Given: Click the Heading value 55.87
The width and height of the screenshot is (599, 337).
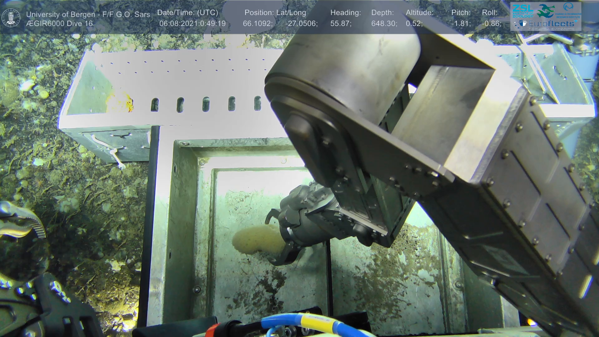Looking at the screenshot, I should (x=341, y=24).
